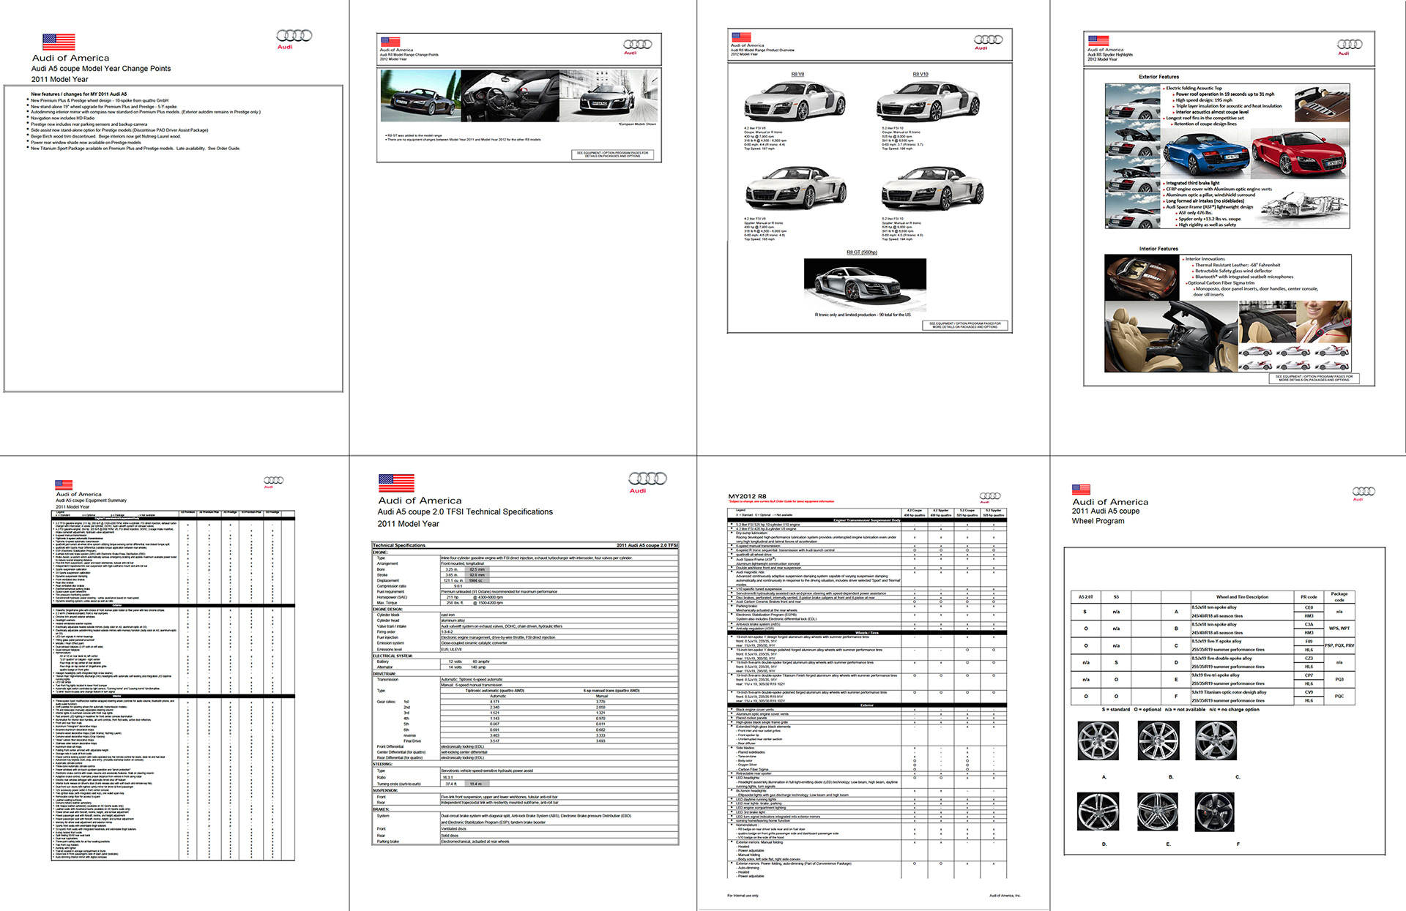Viewport: 1406px width, 911px height.
Task: Click the 'R8 GT (560hp)' heading
Action: (862, 252)
